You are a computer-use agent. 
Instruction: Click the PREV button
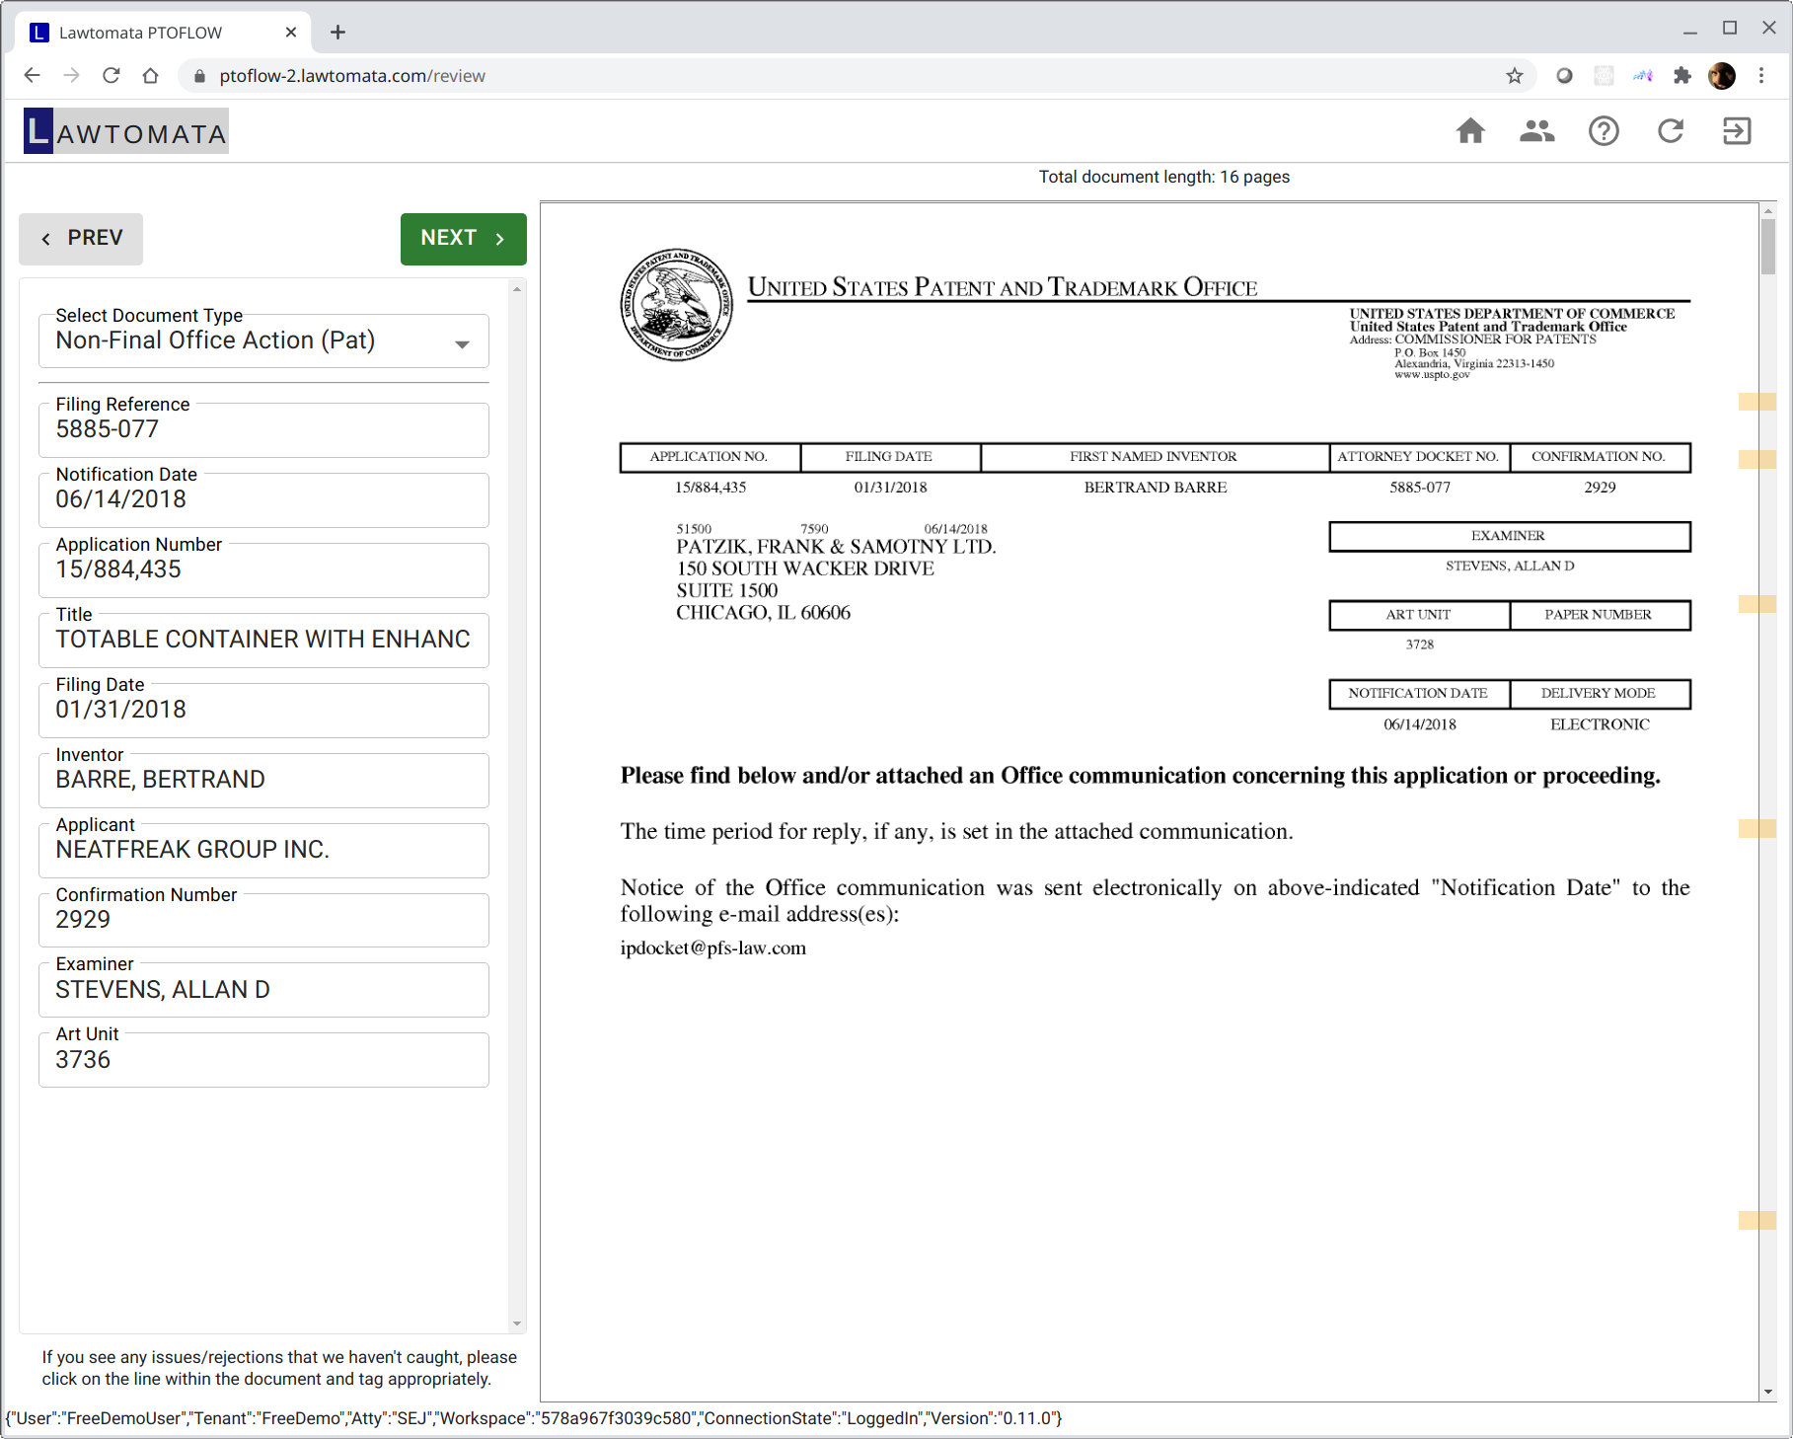81,239
